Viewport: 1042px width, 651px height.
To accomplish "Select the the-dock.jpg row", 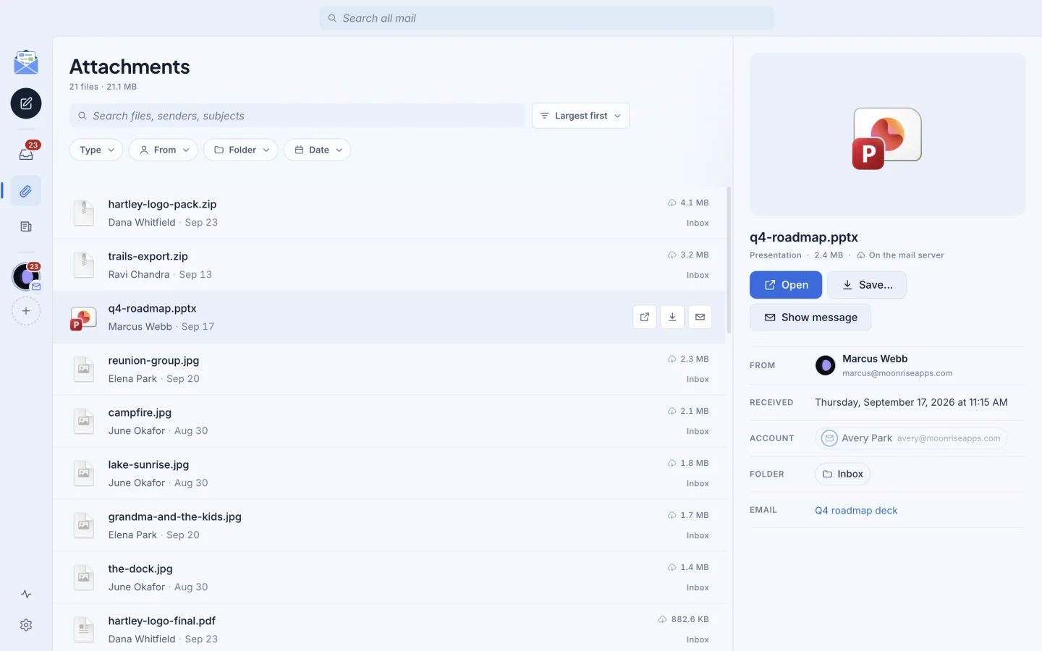I will [389, 578].
